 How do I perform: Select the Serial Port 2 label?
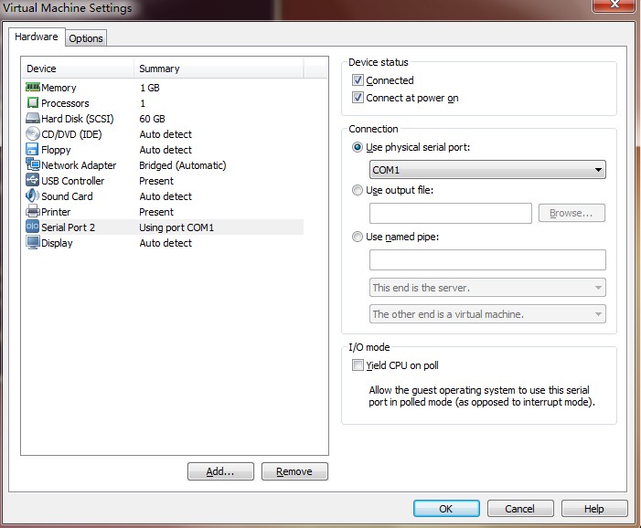point(69,227)
